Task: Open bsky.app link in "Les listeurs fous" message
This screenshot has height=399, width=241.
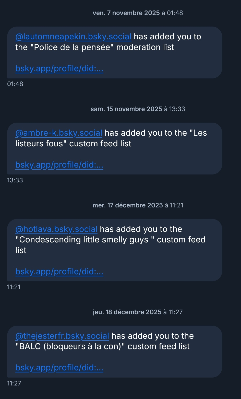Action: coord(59,165)
